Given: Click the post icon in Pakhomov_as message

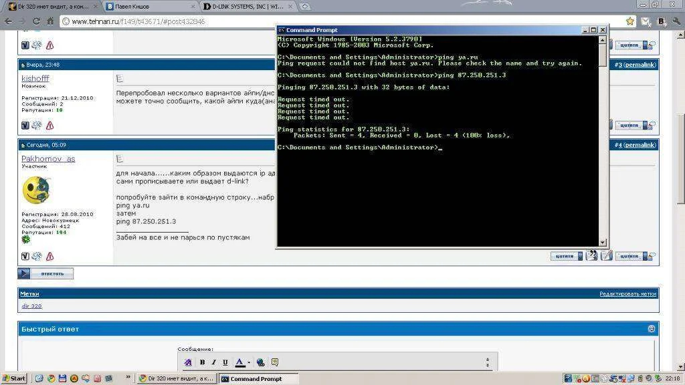Looking at the screenshot, I should pyautogui.click(x=120, y=159).
